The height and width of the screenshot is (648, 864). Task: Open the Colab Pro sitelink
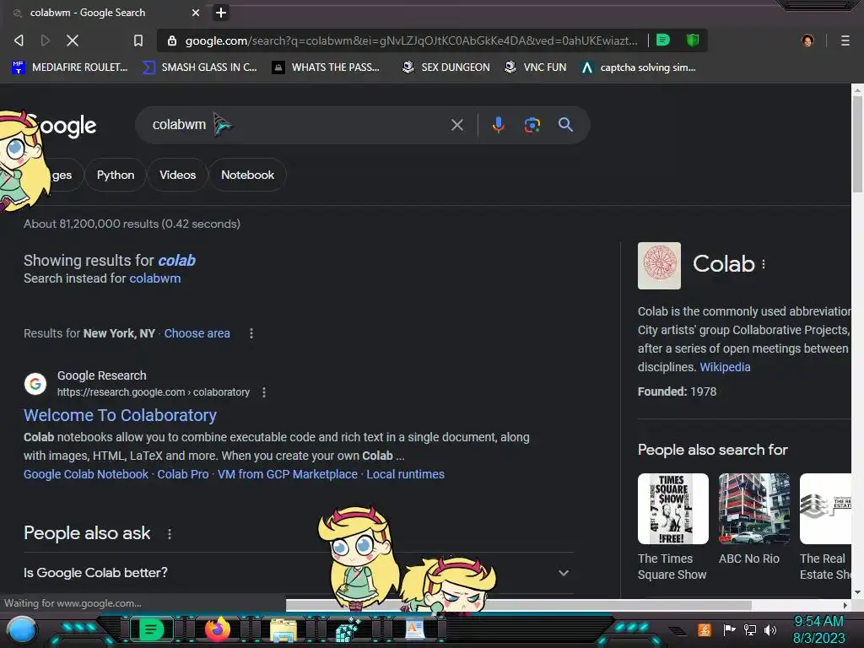tap(183, 474)
